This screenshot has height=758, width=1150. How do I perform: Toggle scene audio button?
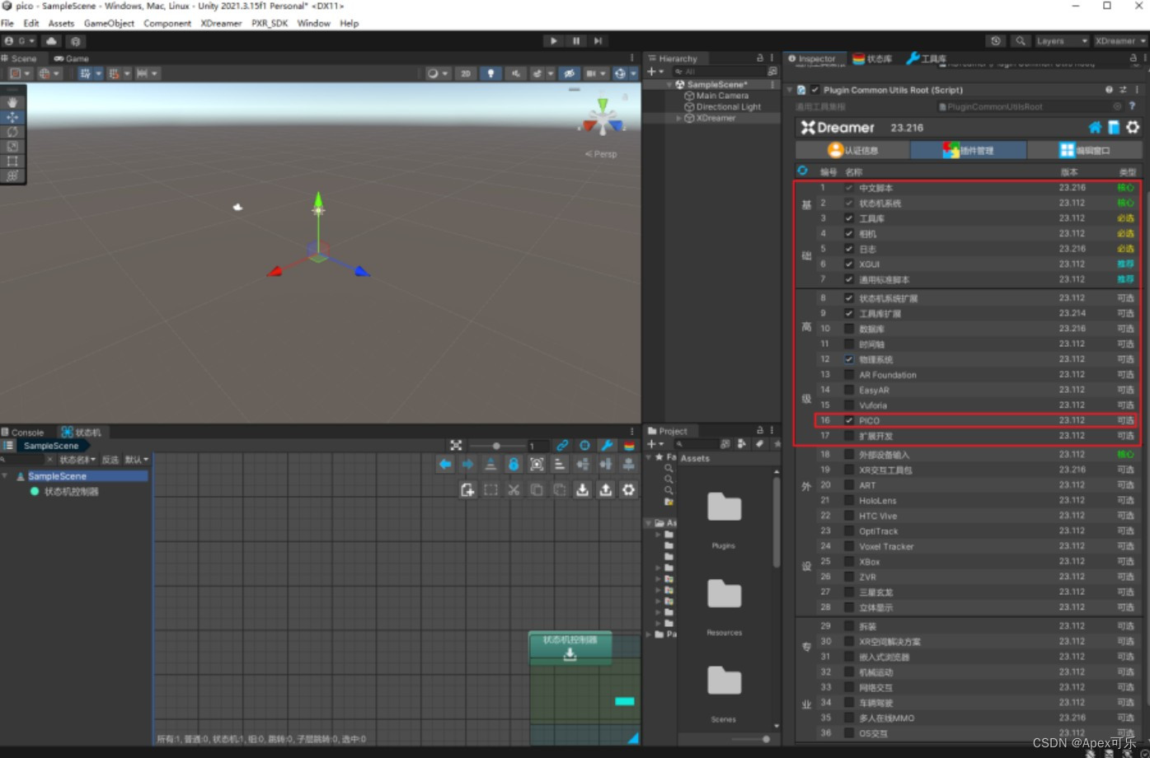[516, 73]
